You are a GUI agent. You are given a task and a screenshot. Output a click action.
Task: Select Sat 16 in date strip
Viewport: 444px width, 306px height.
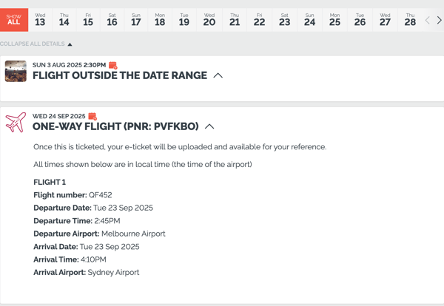point(112,20)
